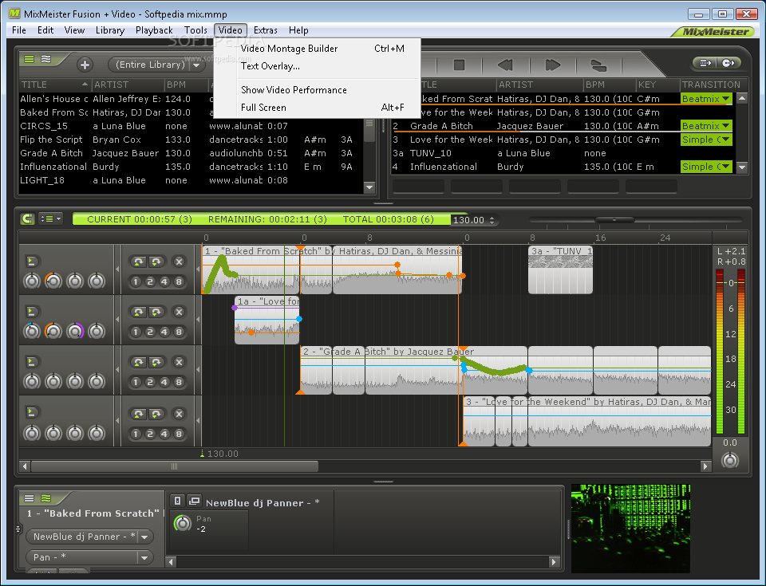766x586 pixels.
Task: Sort library by TITLE column header
Action: (54, 85)
